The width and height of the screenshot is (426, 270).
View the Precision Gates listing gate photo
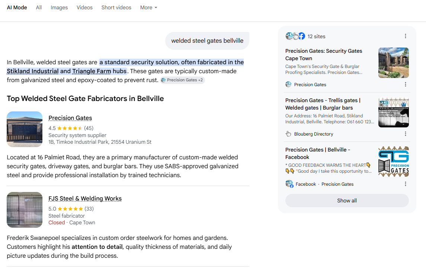[25, 129]
